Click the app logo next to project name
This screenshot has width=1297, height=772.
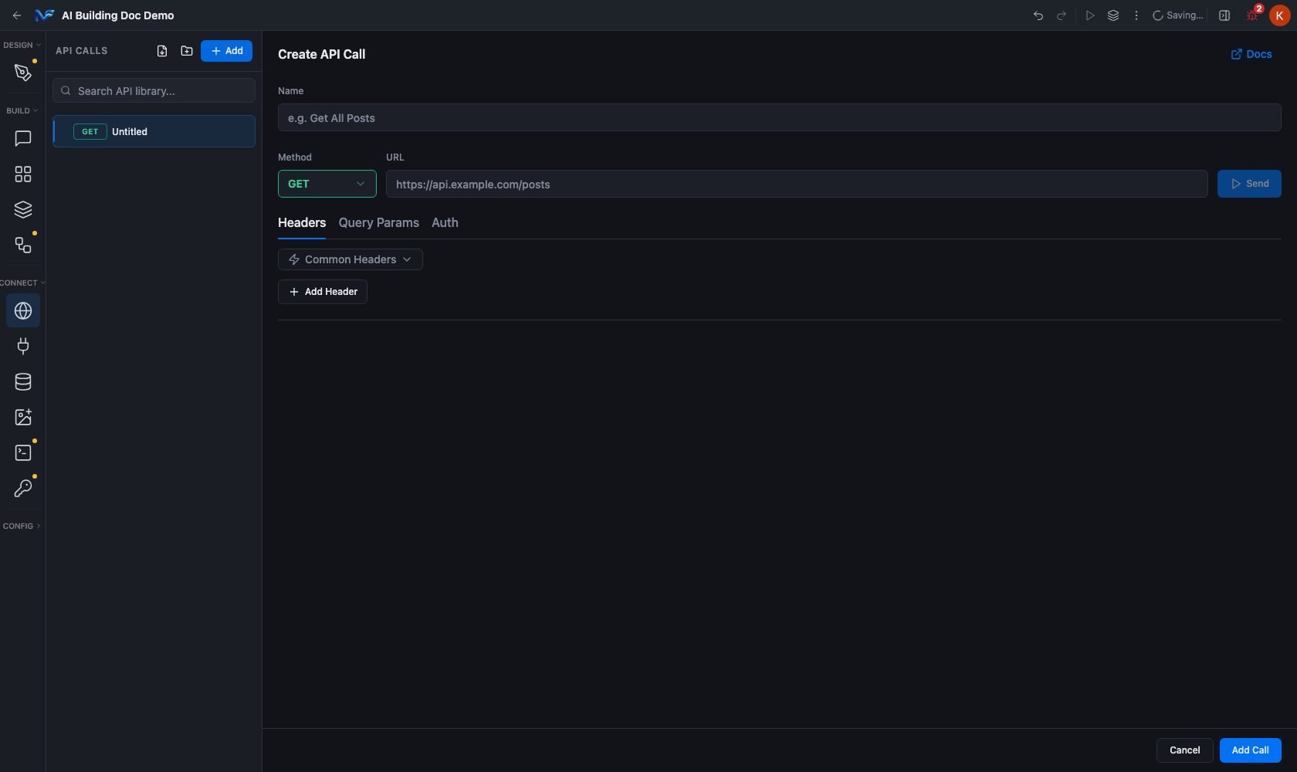click(x=44, y=15)
